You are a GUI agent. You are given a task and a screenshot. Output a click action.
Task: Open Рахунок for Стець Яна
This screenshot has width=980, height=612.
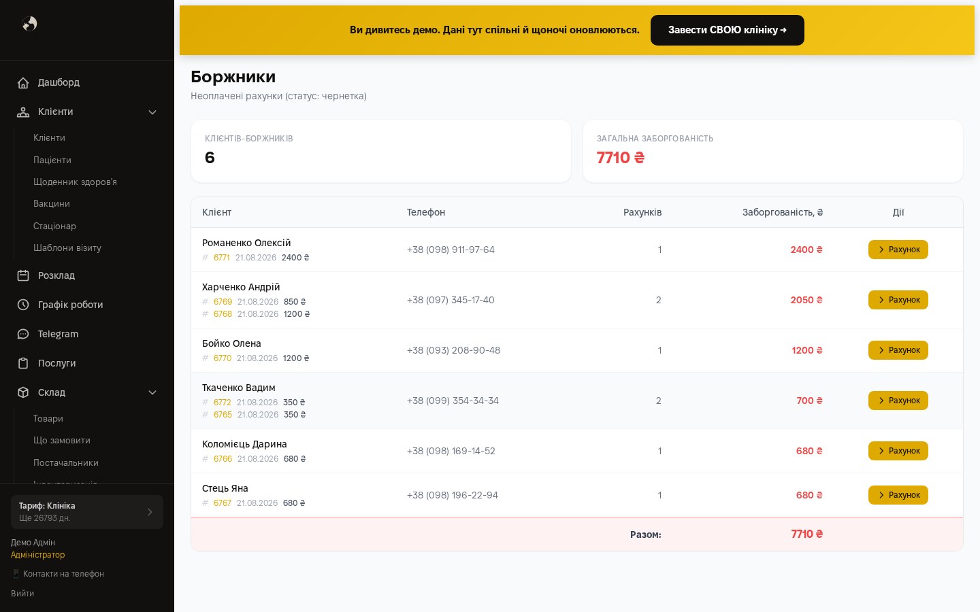click(x=898, y=495)
